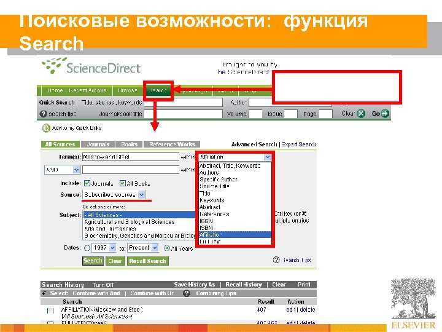Click the second empty terms input field

click(x=131, y=170)
